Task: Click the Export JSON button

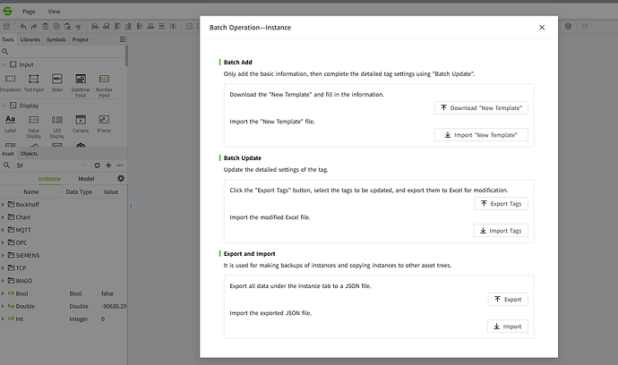Action: (x=508, y=300)
